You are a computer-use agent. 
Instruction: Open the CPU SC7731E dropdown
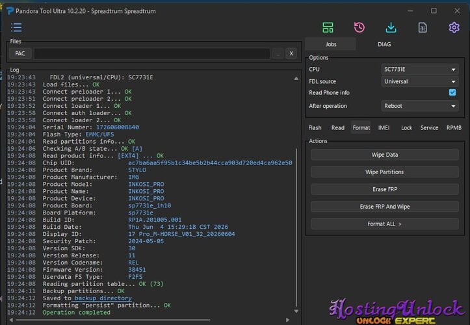(420, 70)
